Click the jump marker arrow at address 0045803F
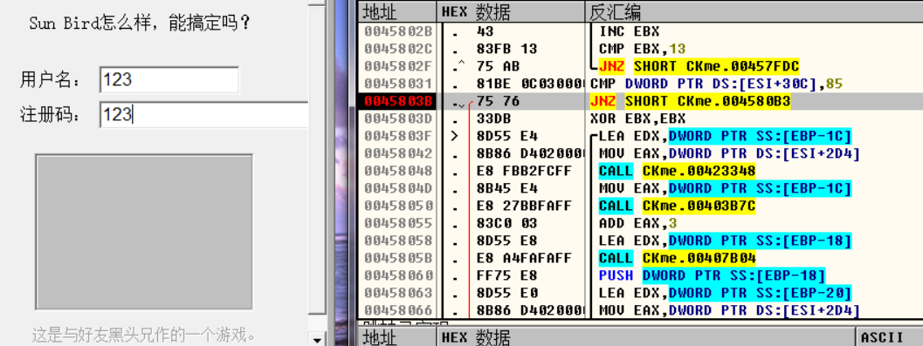 [454, 136]
